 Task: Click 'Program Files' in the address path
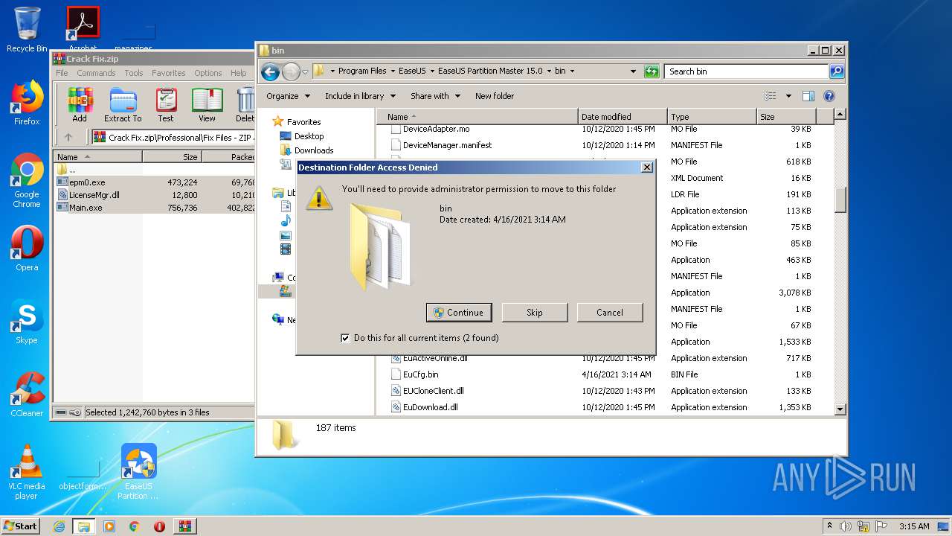tap(362, 71)
